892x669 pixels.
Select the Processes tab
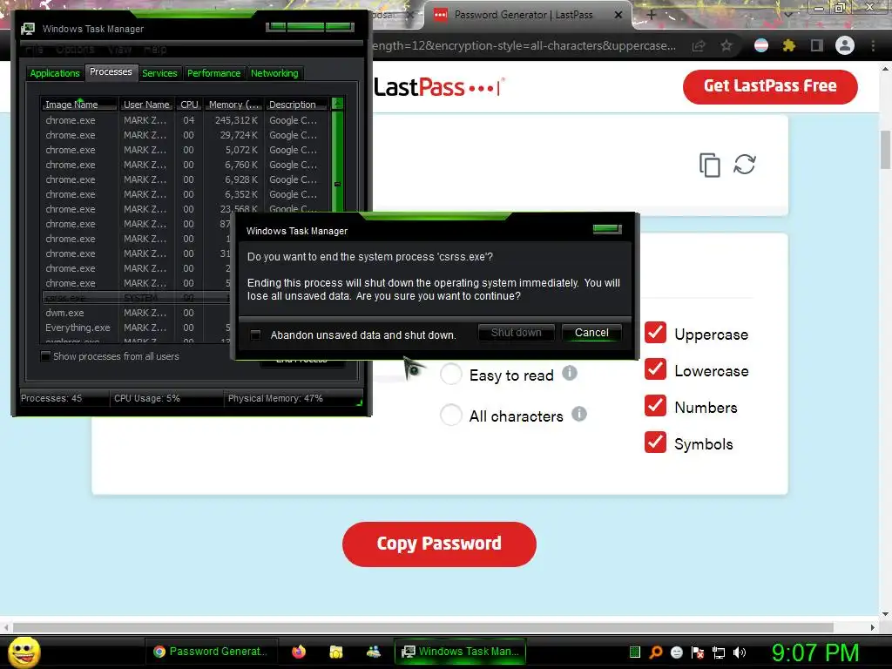pyautogui.click(x=111, y=71)
